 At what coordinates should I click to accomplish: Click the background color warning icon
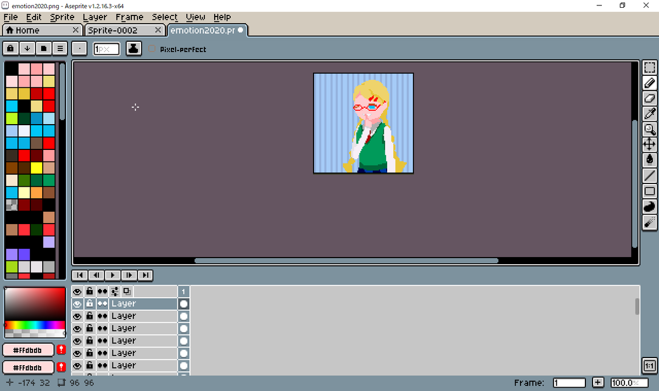click(x=61, y=367)
